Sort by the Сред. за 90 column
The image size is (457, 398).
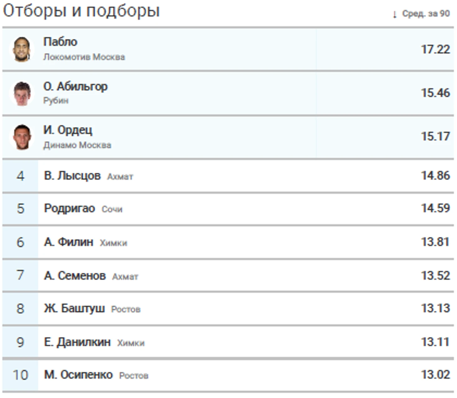click(x=425, y=13)
